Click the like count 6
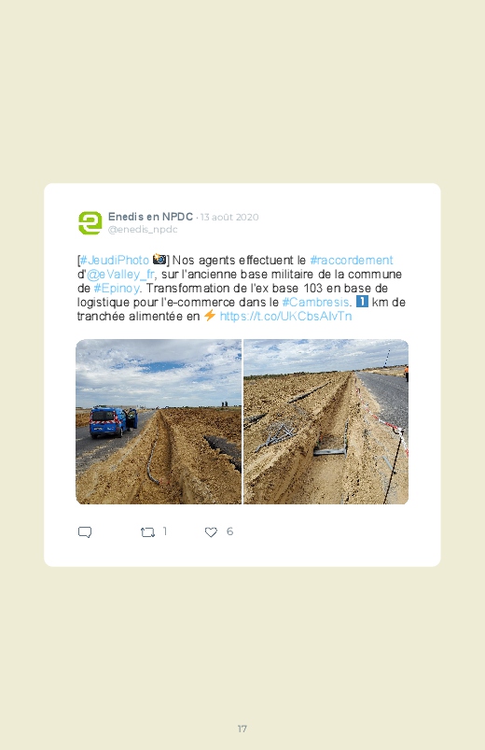The height and width of the screenshot is (750, 485). coord(229,531)
